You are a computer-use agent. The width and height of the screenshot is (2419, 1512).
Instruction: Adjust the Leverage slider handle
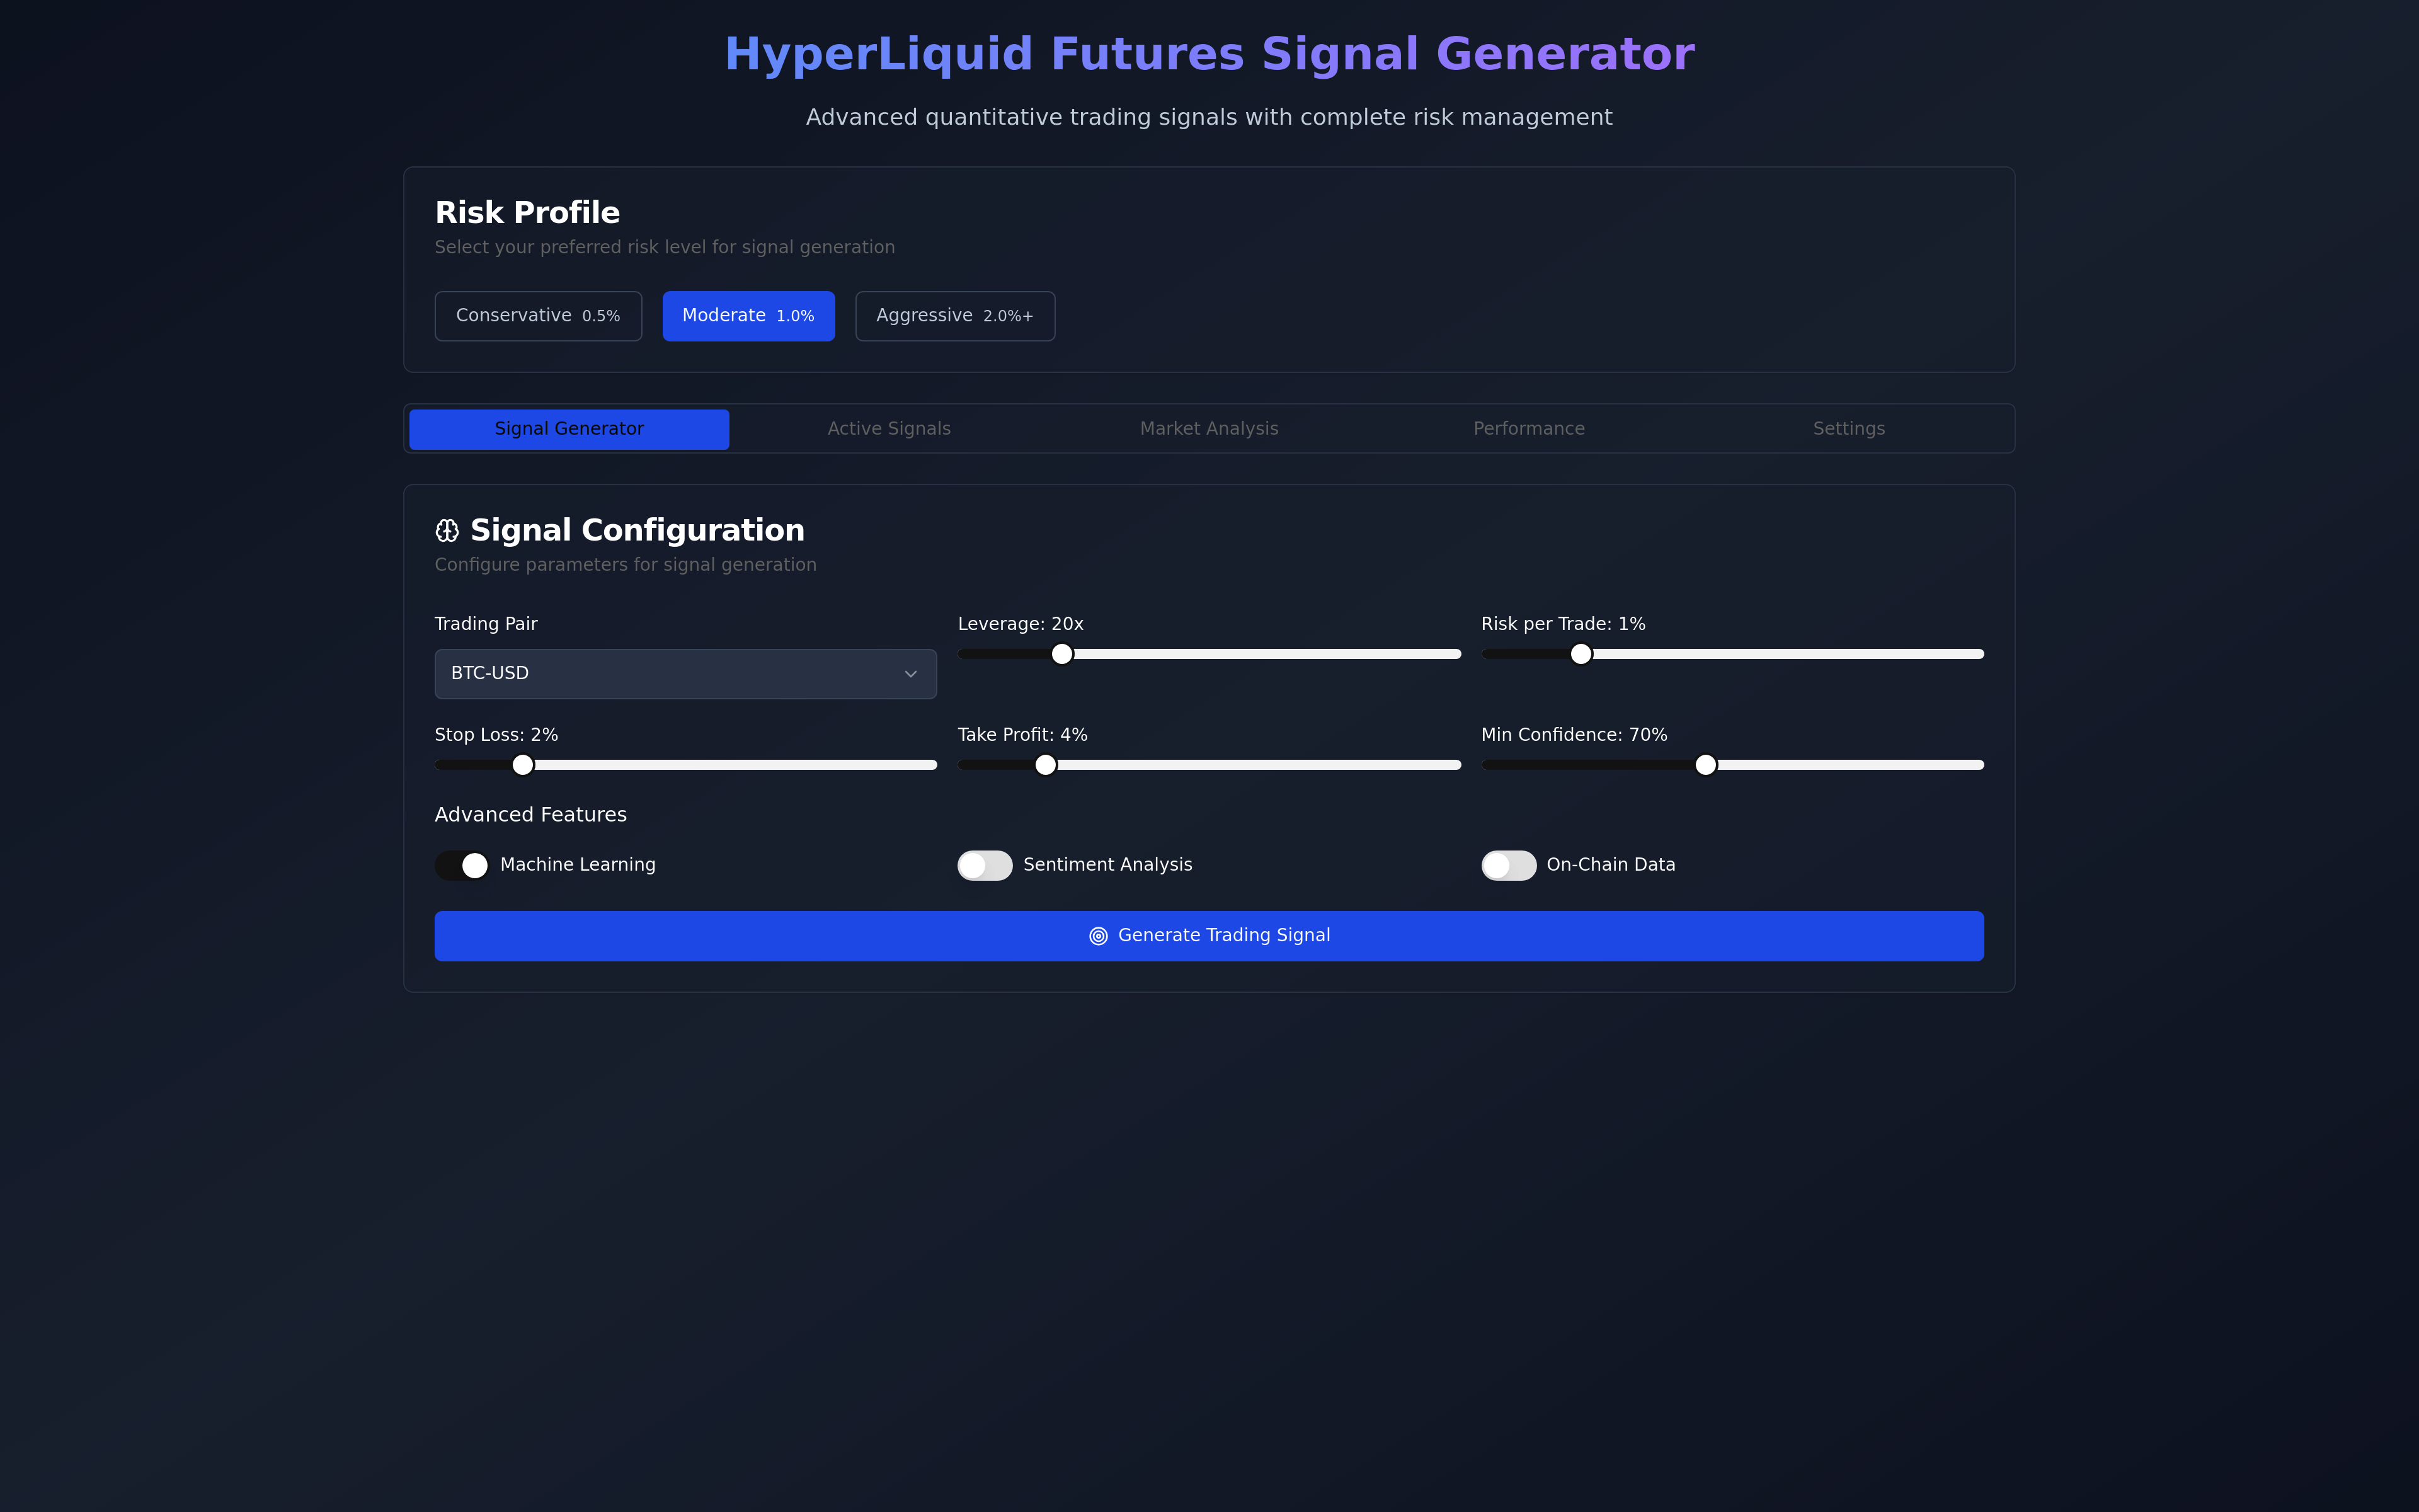[1063, 654]
